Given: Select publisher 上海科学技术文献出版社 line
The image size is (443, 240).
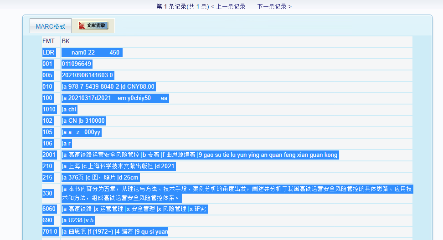Looking at the screenshot, I should point(118,166).
